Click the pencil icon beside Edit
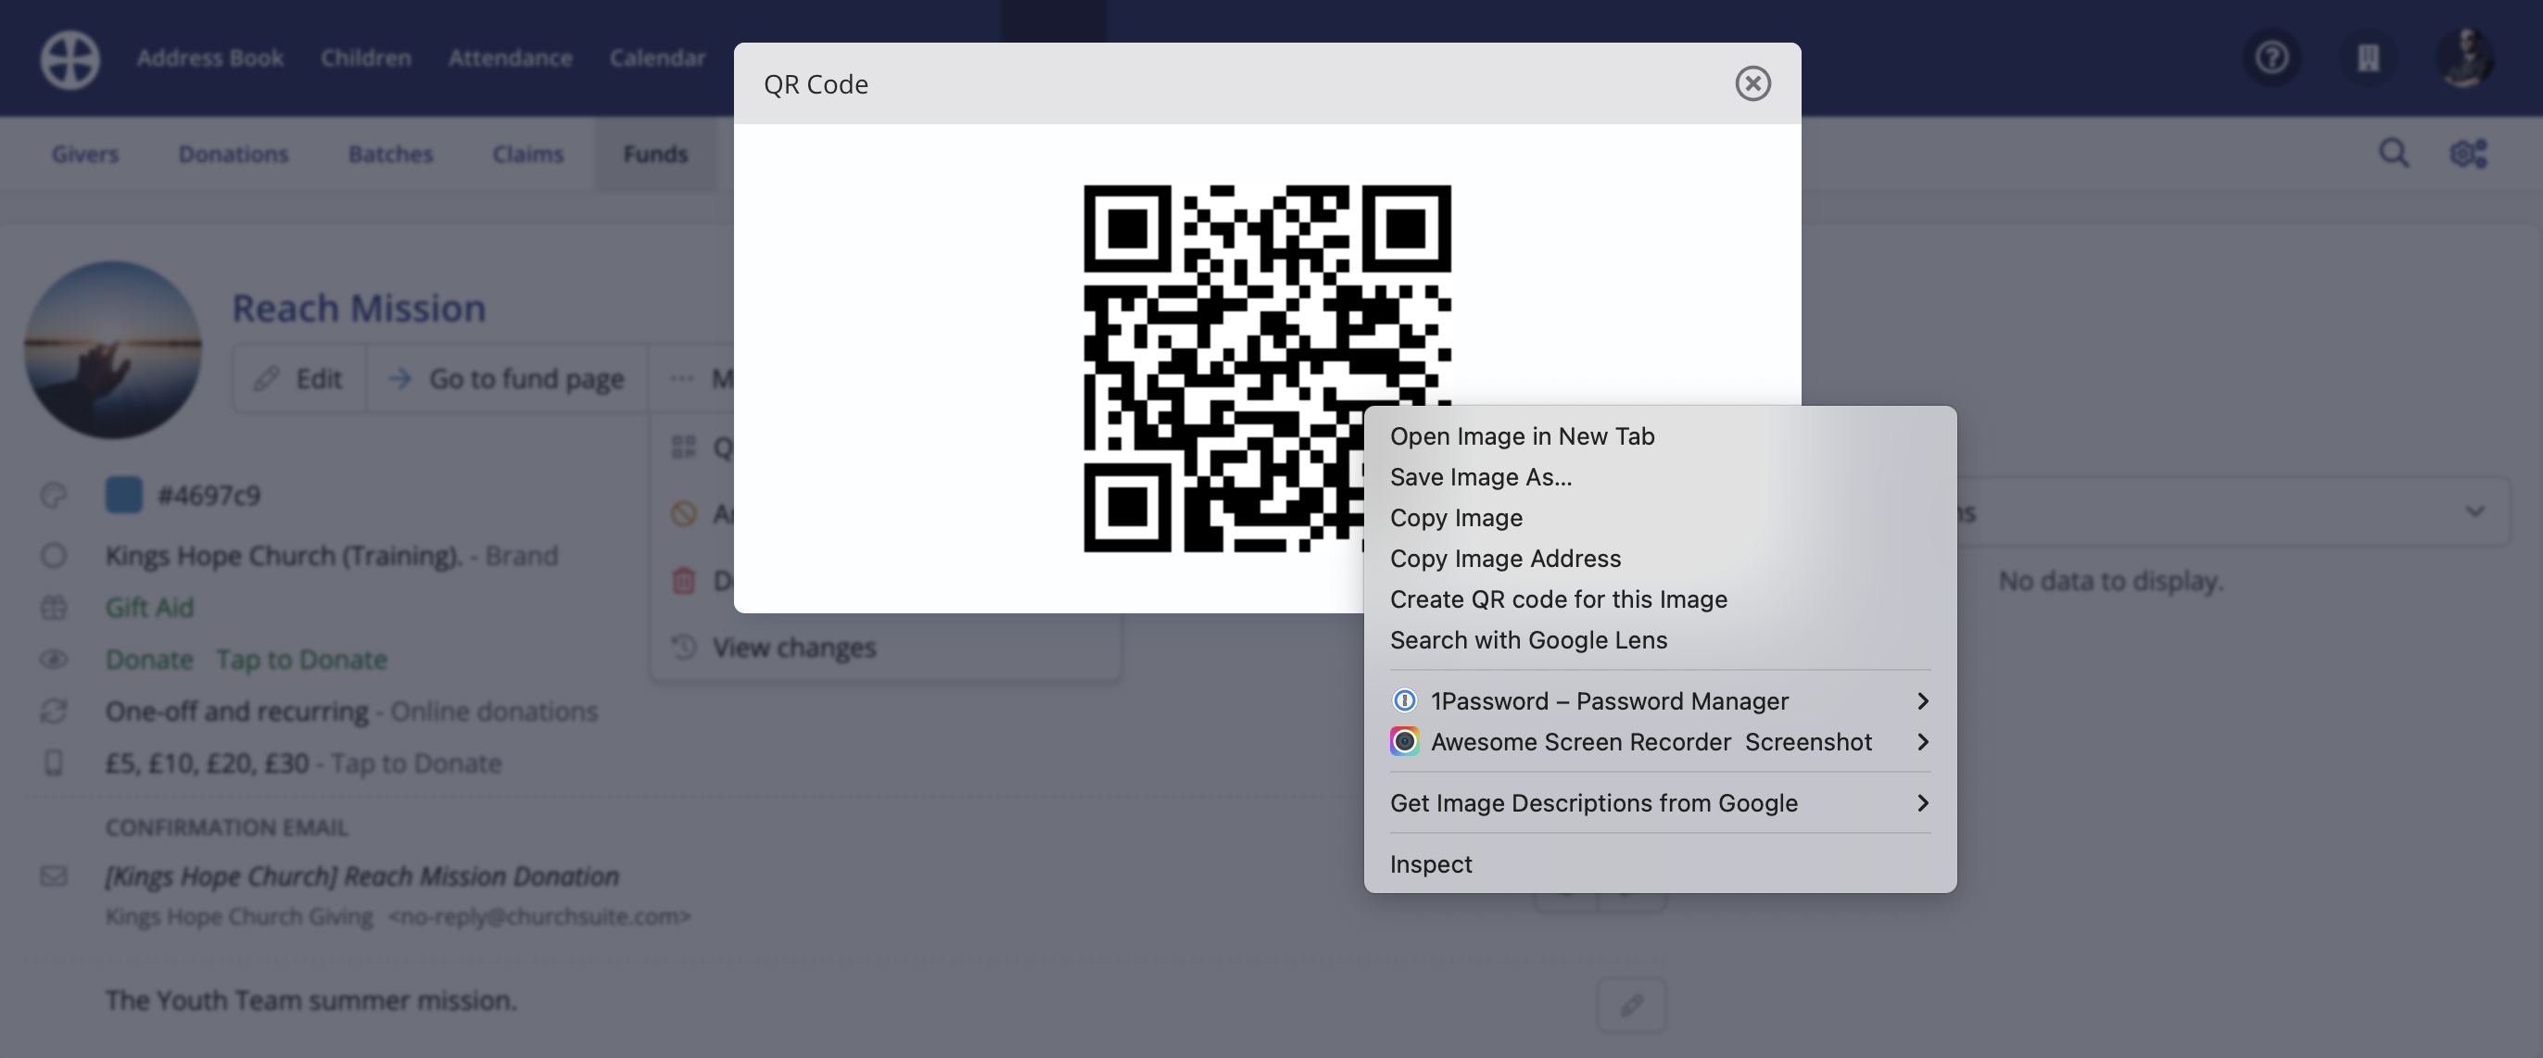This screenshot has height=1058, width=2543. click(266, 379)
